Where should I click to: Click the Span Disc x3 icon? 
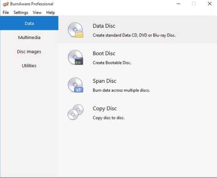point(76,85)
